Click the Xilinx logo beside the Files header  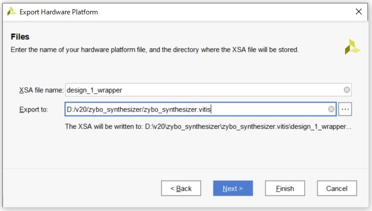352,47
